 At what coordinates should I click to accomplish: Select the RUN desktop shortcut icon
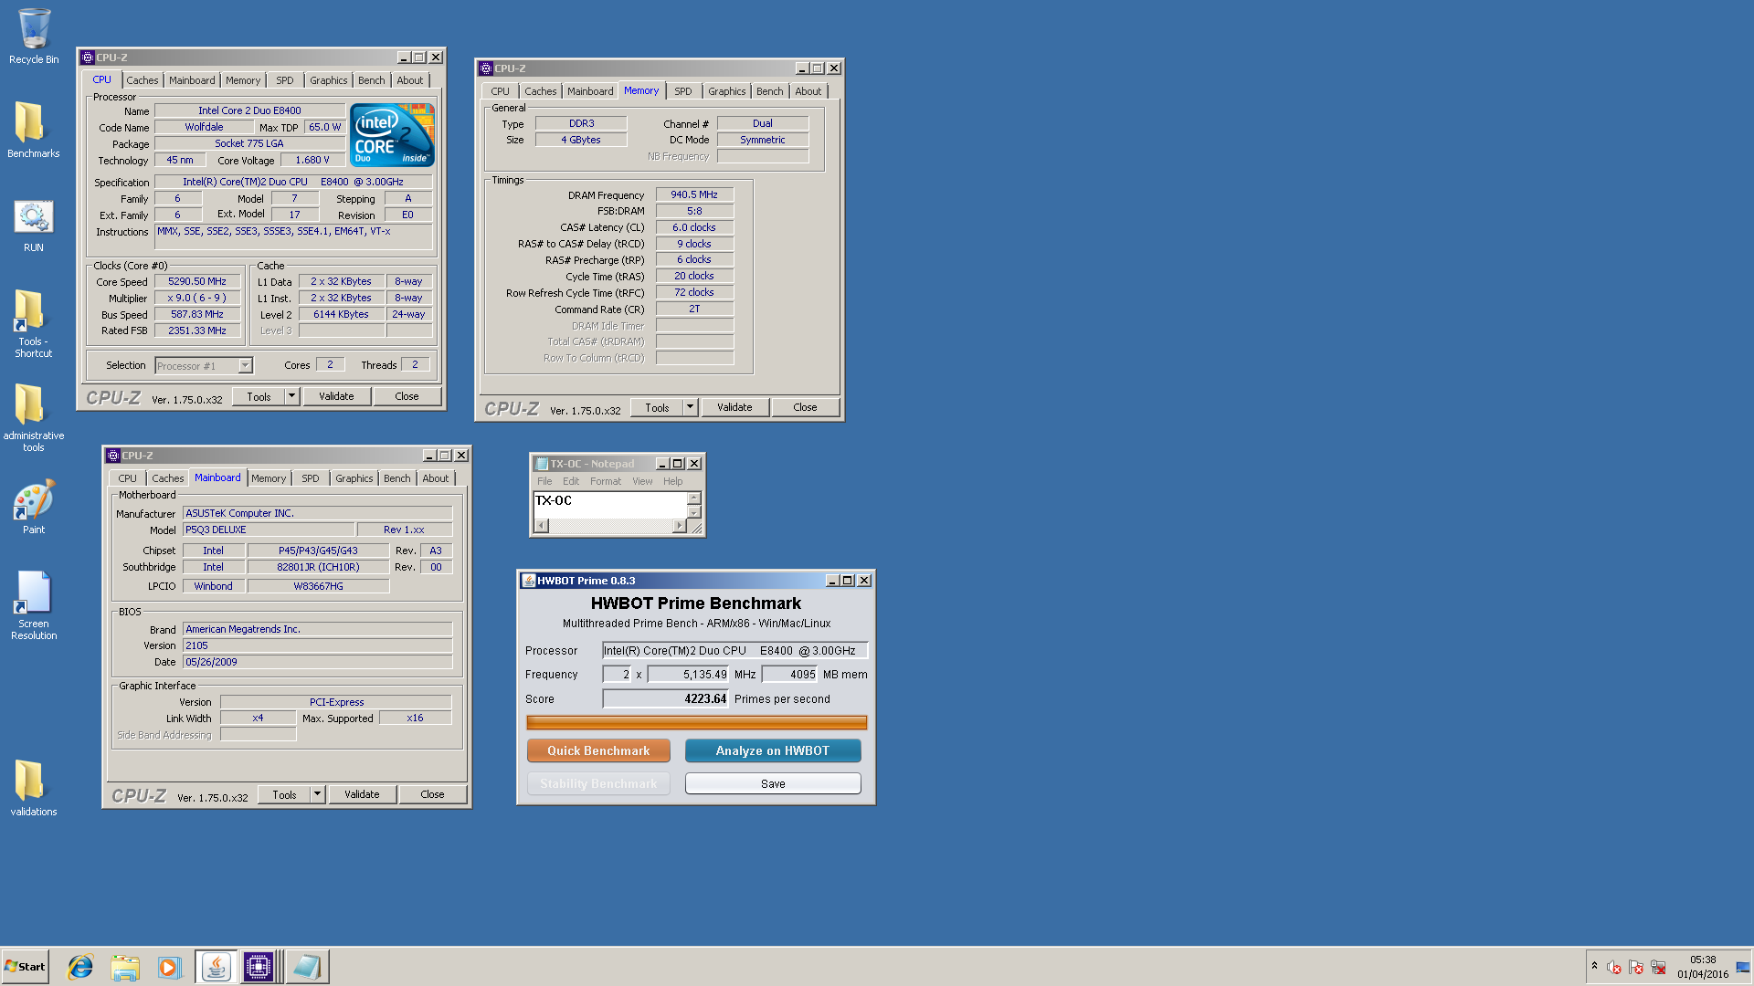(x=33, y=226)
